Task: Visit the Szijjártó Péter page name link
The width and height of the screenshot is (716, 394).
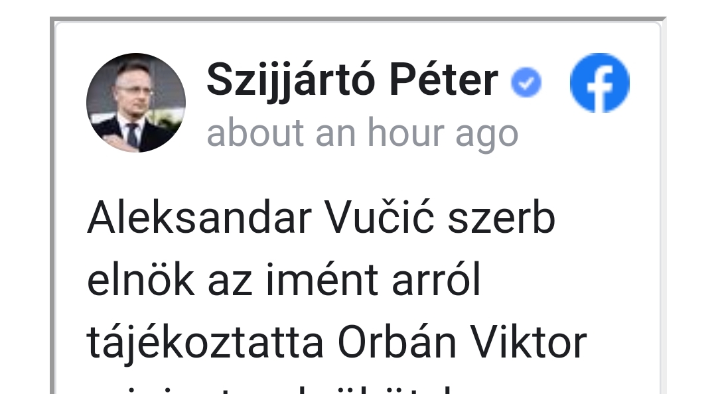Action: [352, 81]
